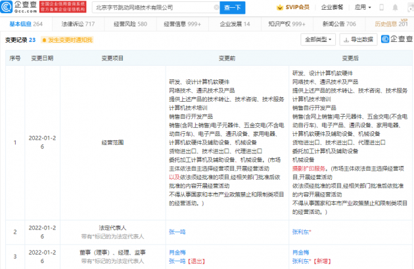Image resolution: width=414 pixels, height=269 pixels.
Task: Switch to 经营风险 580 tab
Action: coord(130,24)
